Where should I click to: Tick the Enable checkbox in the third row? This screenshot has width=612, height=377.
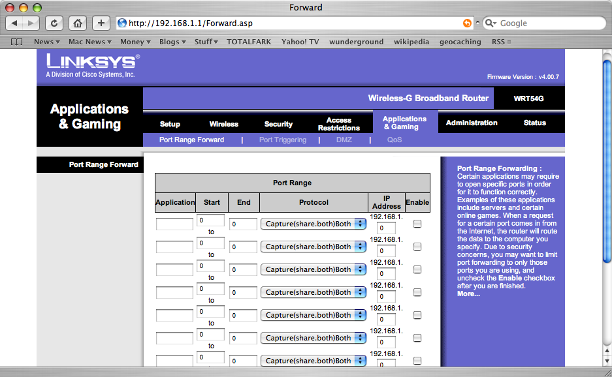point(417,269)
